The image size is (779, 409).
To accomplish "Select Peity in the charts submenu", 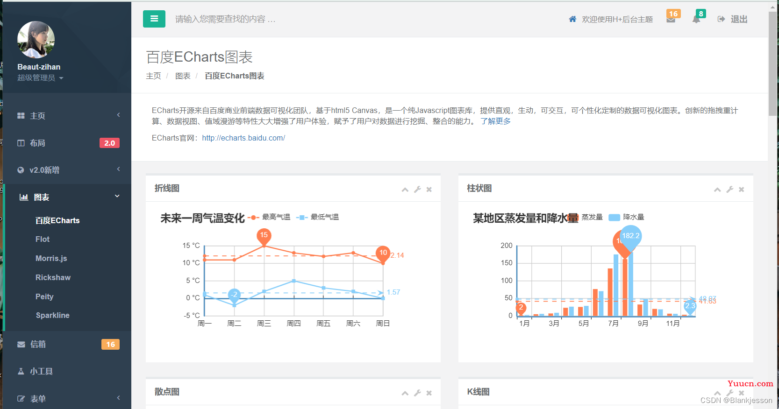I will tap(44, 296).
